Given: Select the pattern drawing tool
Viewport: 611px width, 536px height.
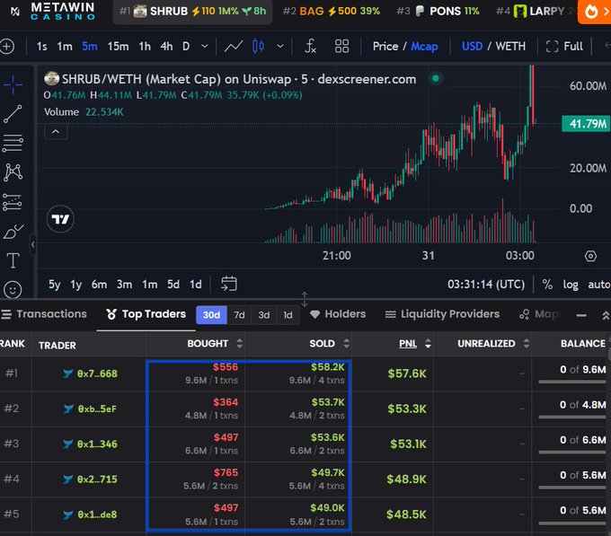Looking at the screenshot, I should (13, 172).
